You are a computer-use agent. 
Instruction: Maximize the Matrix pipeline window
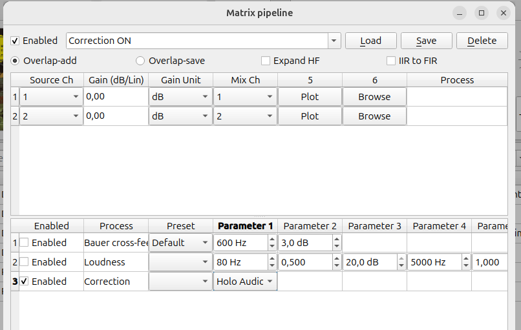[481, 13]
